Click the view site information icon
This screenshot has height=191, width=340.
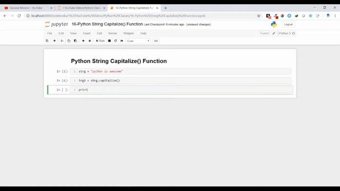(x=28, y=16)
